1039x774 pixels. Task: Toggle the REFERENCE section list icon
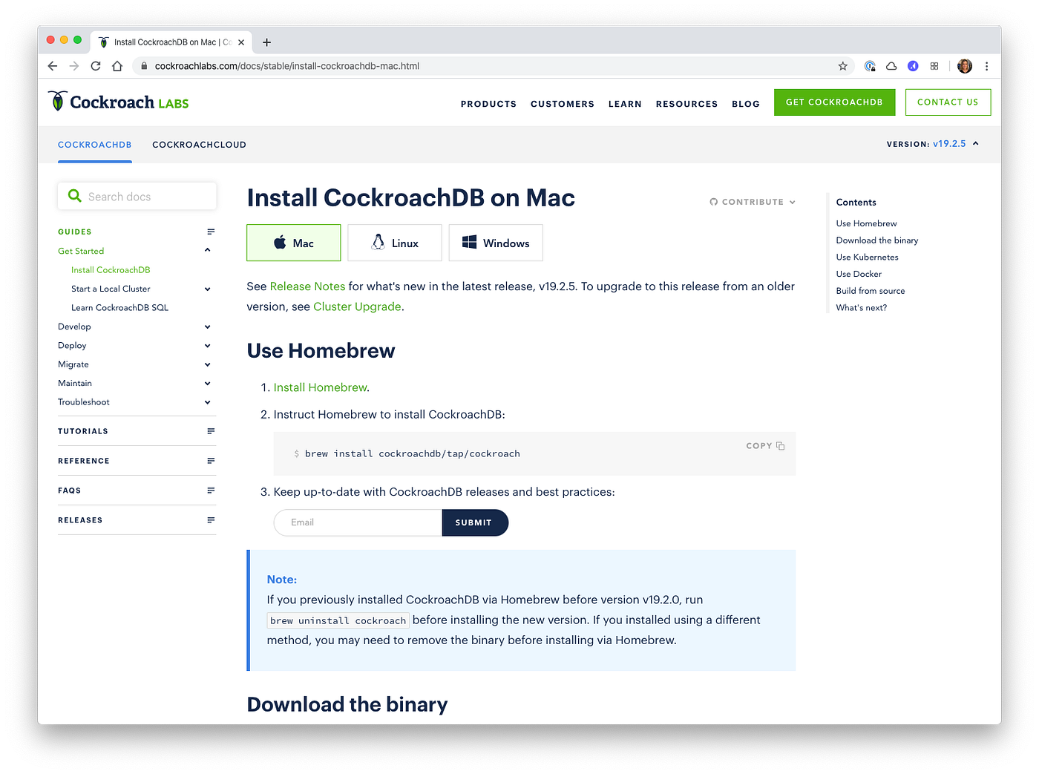coord(211,461)
